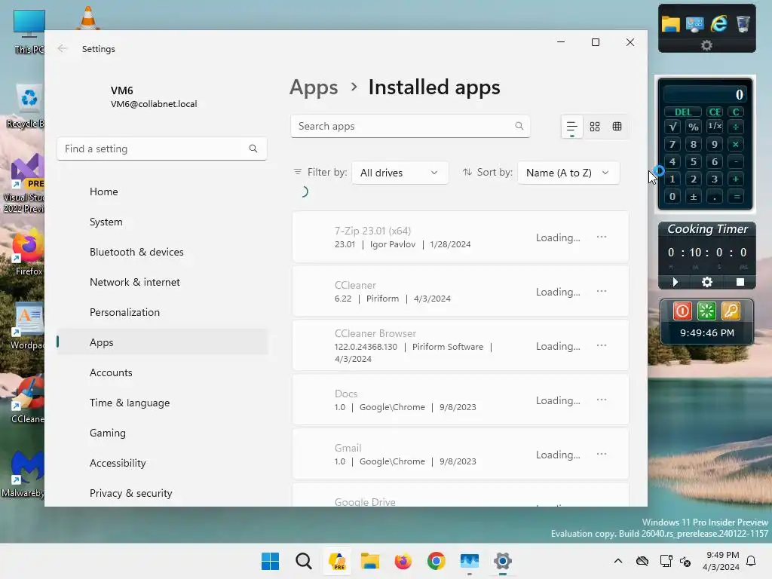The image size is (772, 579).
Task: Open more options for Docs app
Action: 601,400
